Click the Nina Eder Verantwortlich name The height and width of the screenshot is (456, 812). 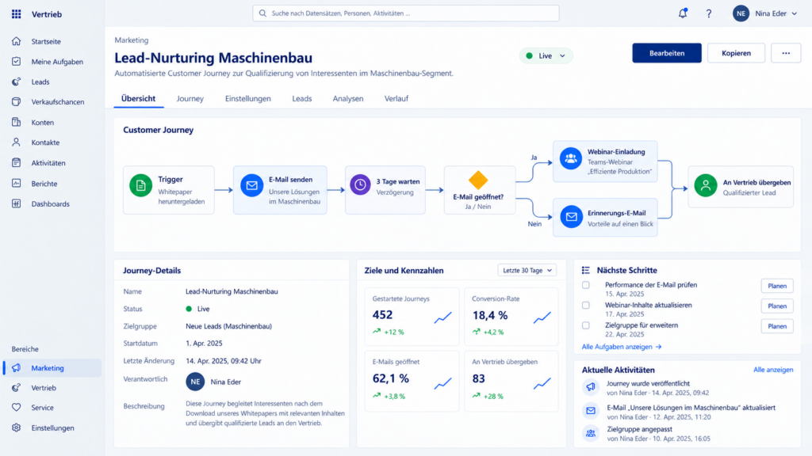(x=226, y=382)
